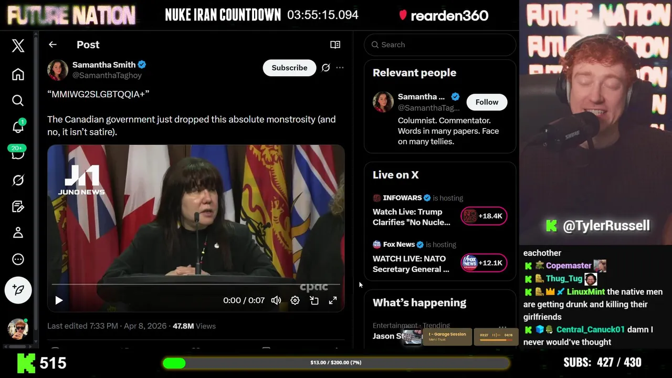Open Explore search icon in sidebar
The height and width of the screenshot is (378, 672).
(18, 100)
